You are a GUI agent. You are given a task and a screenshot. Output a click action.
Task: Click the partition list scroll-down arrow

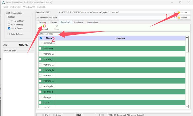(187, 106)
